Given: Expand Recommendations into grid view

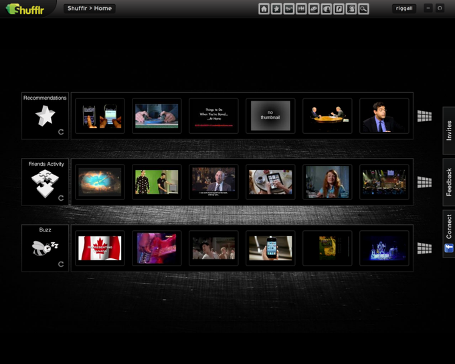Looking at the screenshot, I should (x=424, y=116).
